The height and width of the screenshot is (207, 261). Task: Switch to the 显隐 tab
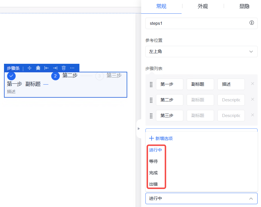tap(244, 6)
